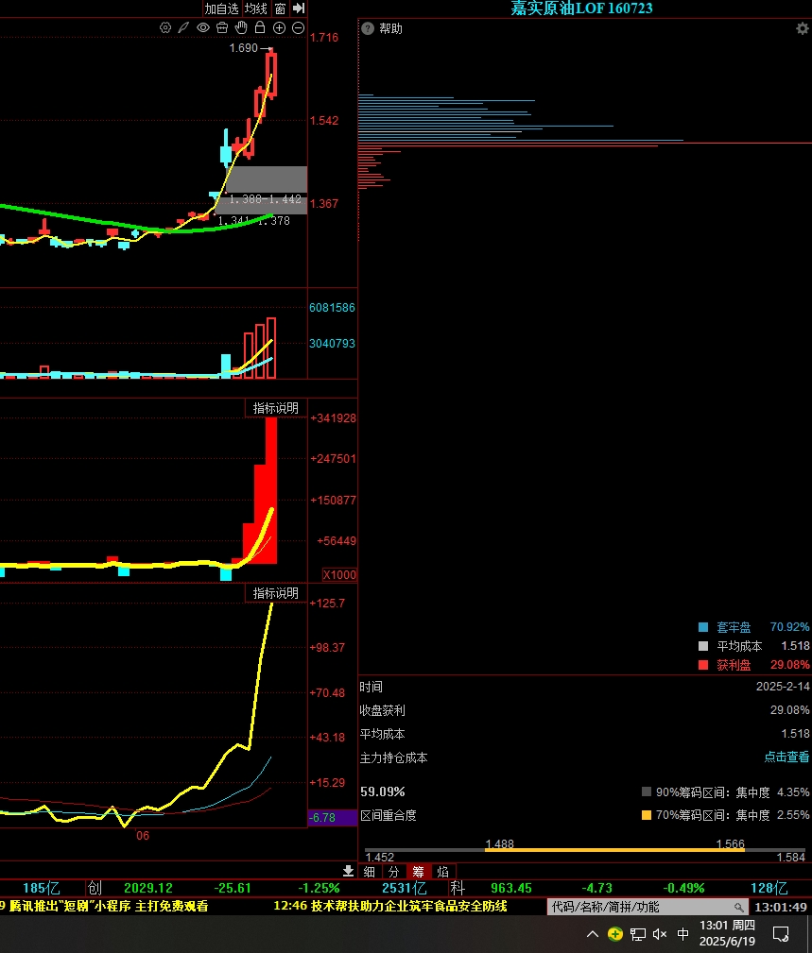Open lower 指标说明 for the yellow line indicator
Image resolution: width=812 pixels, height=953 pixels.
click(x=275, y=593)
